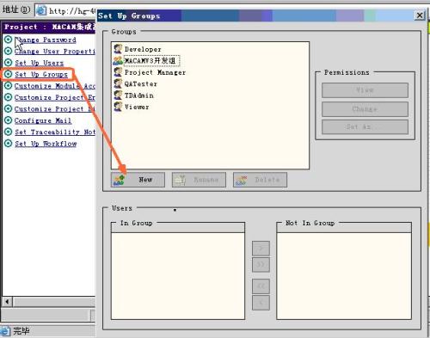430x338 pixels.
Task: Click the Developer group icon
Action: click(118, 49)
